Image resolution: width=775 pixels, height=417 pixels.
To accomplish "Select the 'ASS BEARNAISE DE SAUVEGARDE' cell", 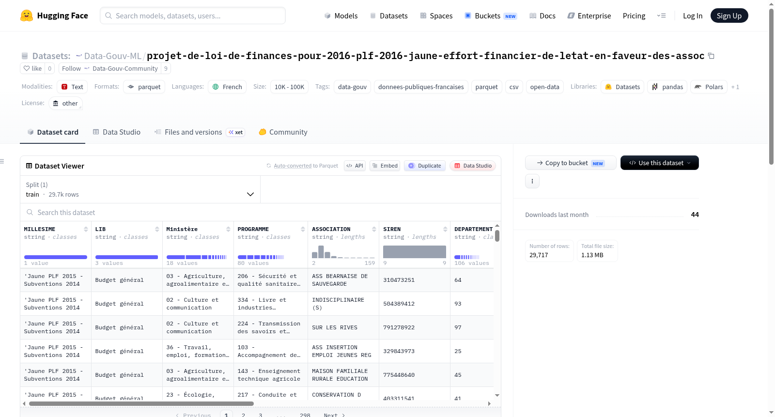I will (343, 280).
